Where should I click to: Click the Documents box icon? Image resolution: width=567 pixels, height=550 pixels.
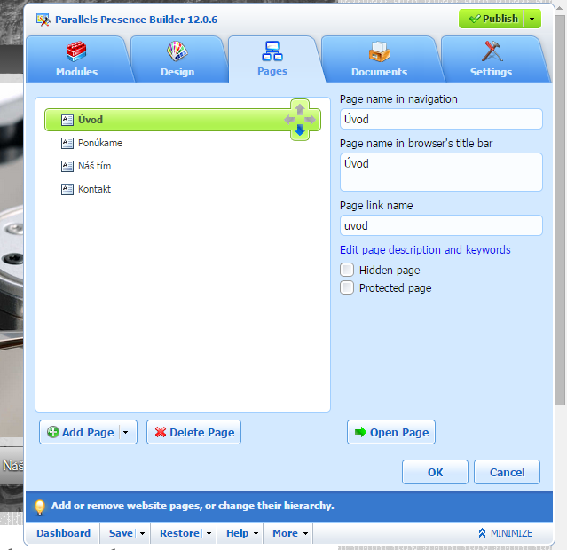(x=379, y=51)
